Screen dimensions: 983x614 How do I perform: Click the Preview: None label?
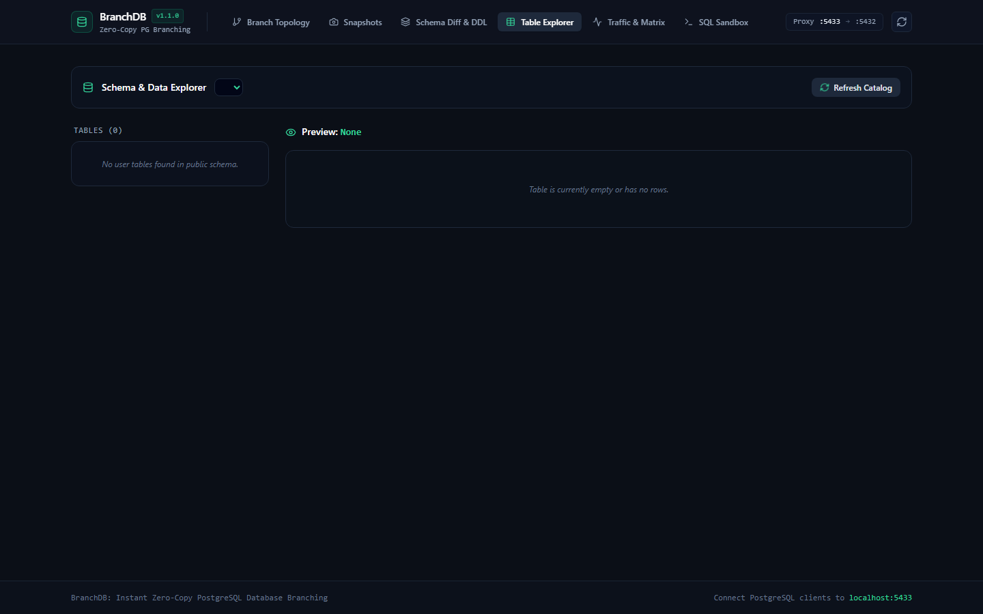[x=332, y=132]
